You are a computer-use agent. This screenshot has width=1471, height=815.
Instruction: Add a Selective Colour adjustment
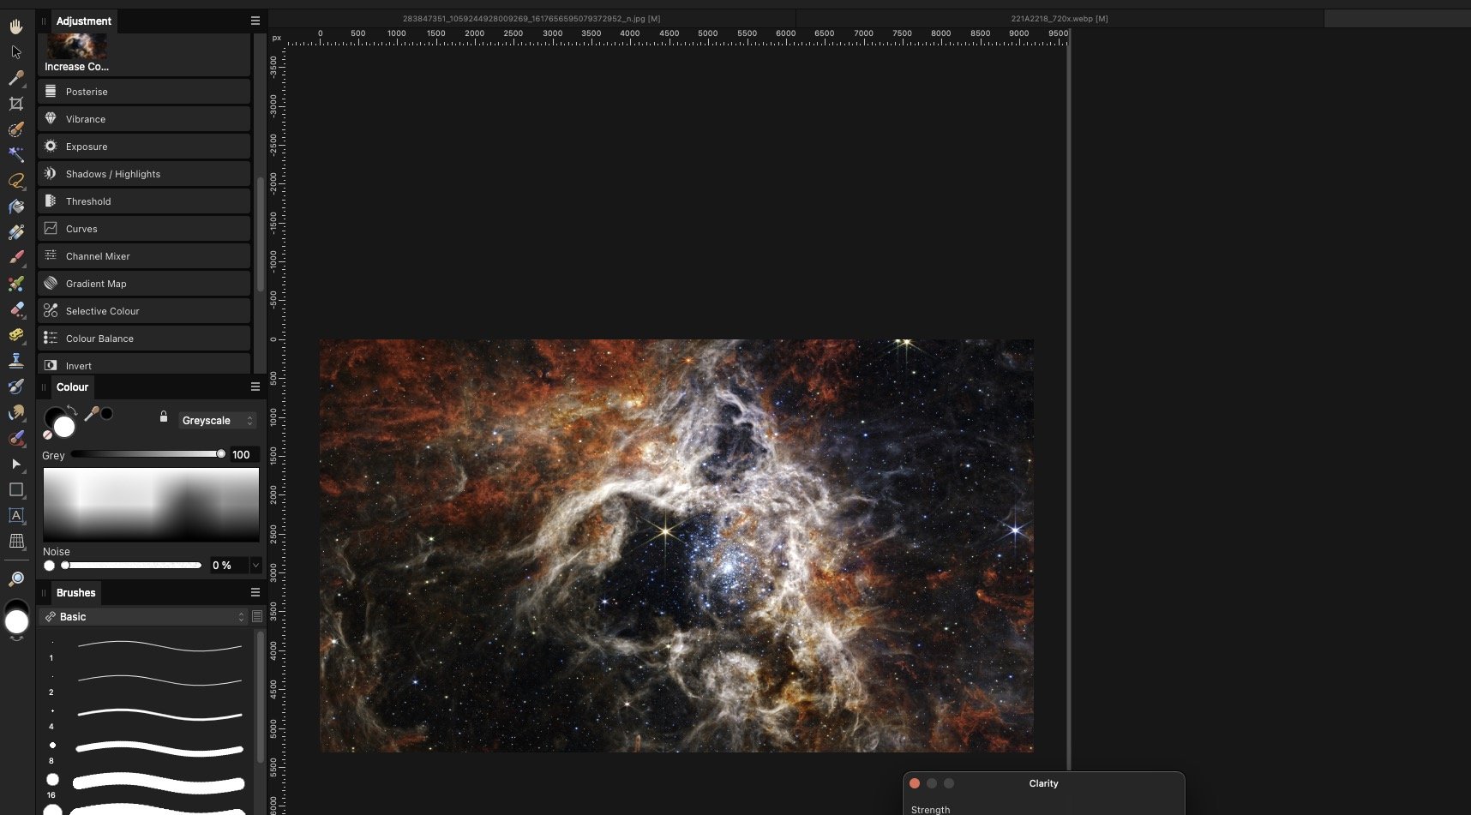point(144,311)
